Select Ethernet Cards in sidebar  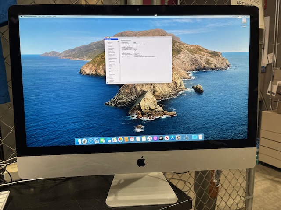point(112,54)
